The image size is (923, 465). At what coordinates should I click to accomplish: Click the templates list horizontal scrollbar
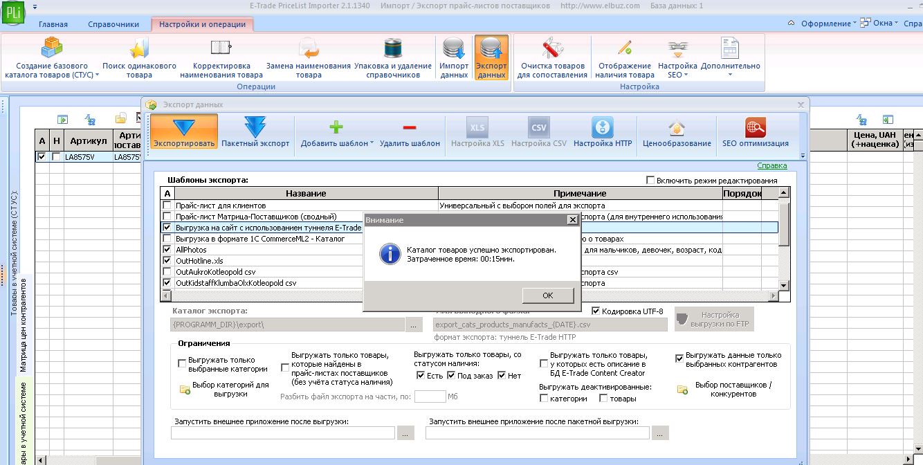[x=470, y=296]
